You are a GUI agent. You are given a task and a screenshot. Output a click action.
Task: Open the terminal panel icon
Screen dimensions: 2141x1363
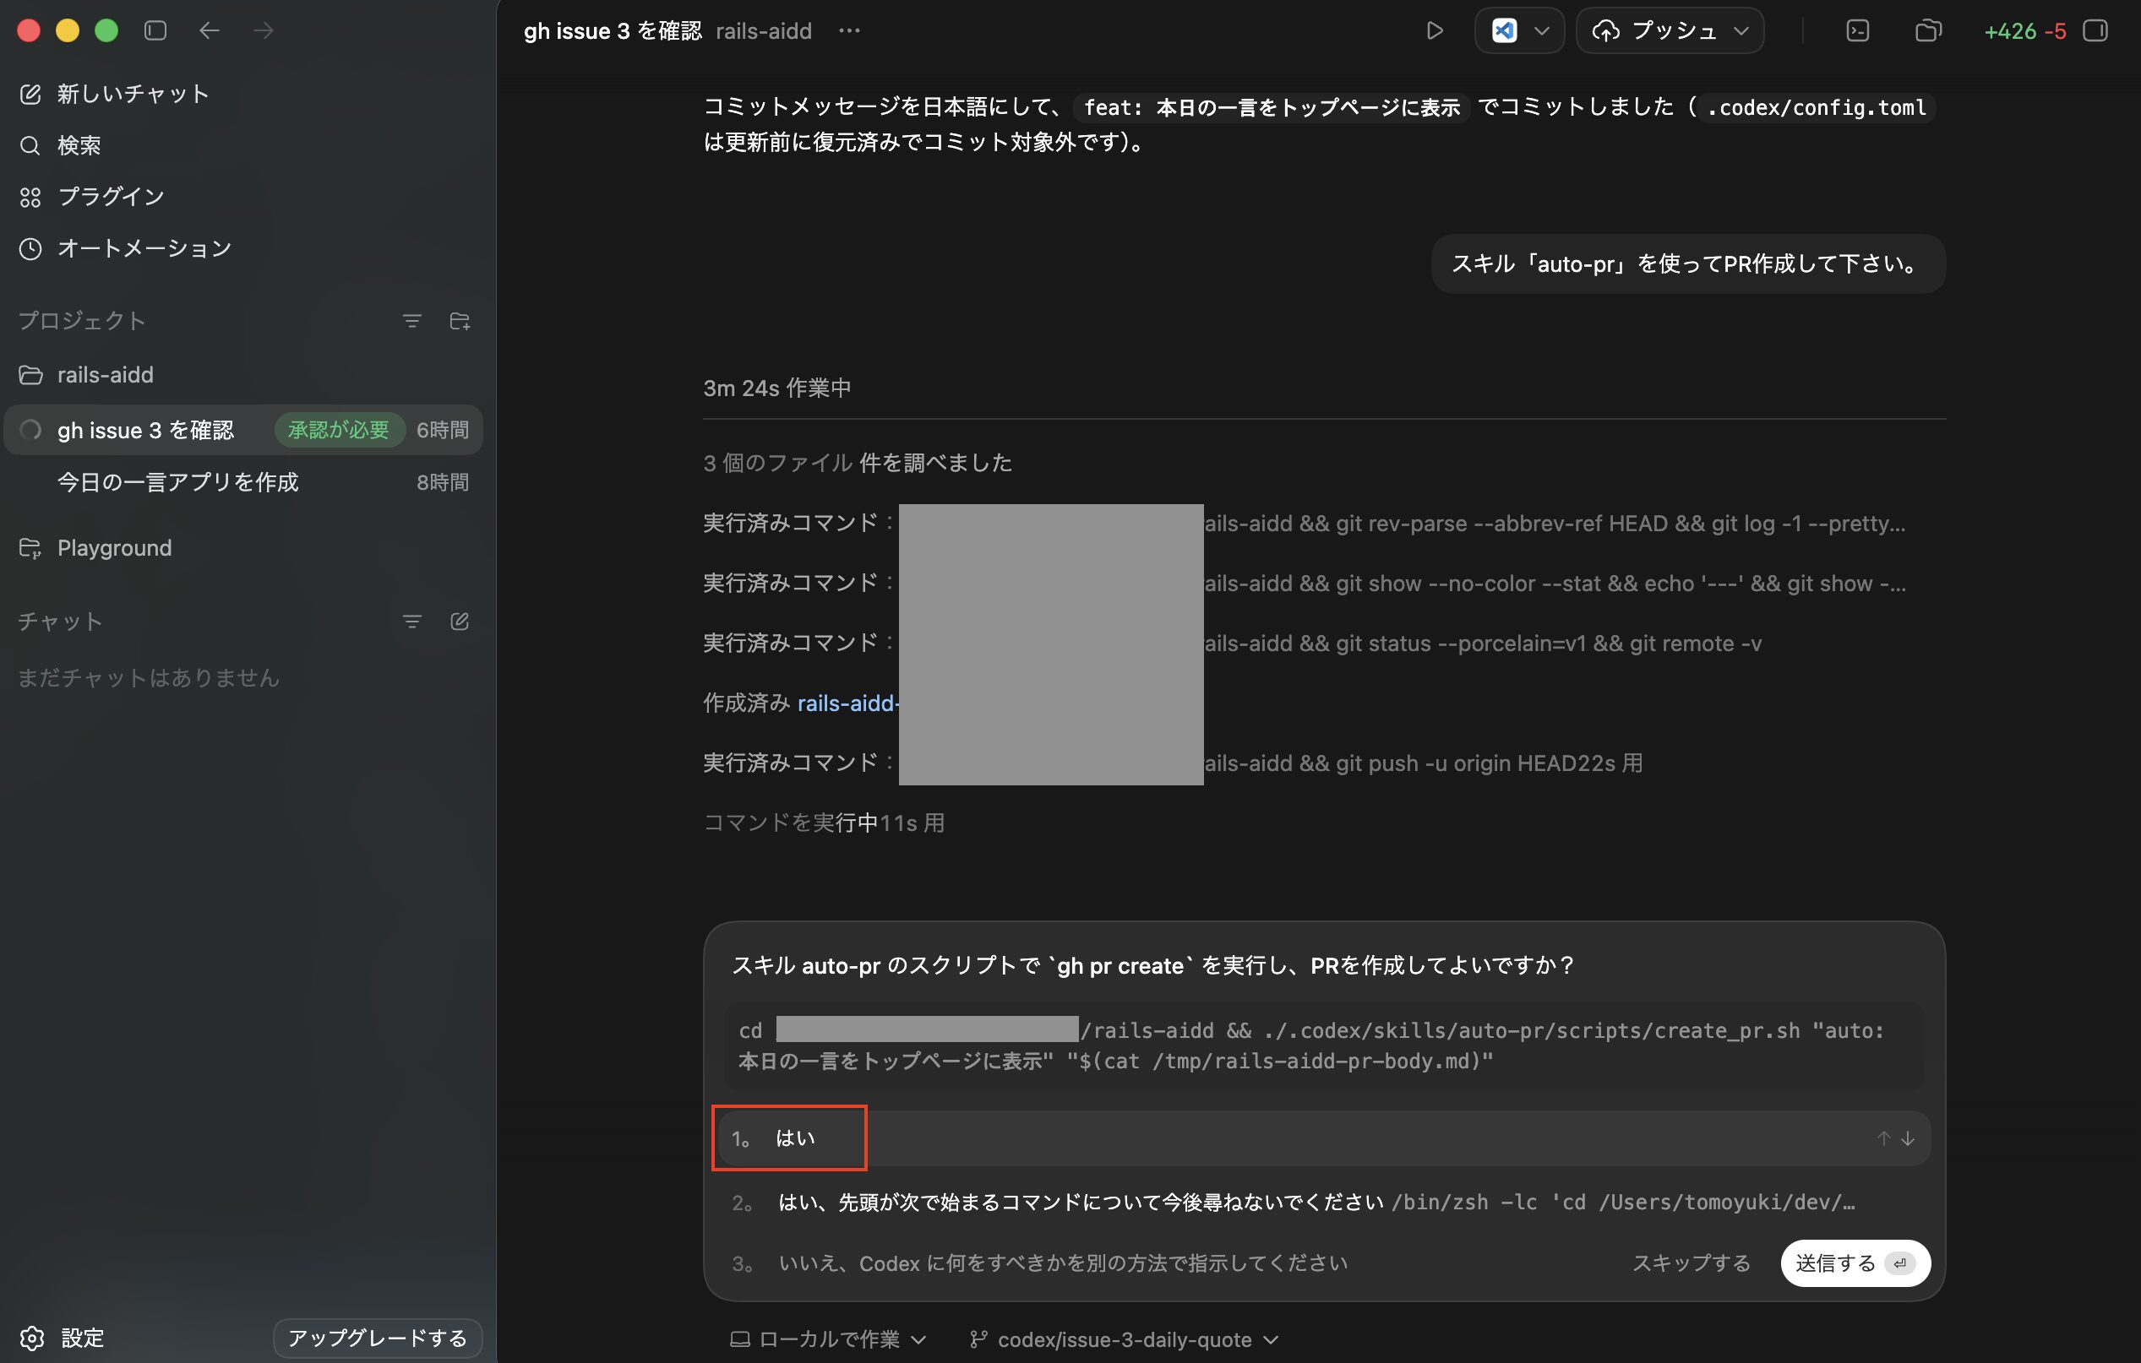1857,31
